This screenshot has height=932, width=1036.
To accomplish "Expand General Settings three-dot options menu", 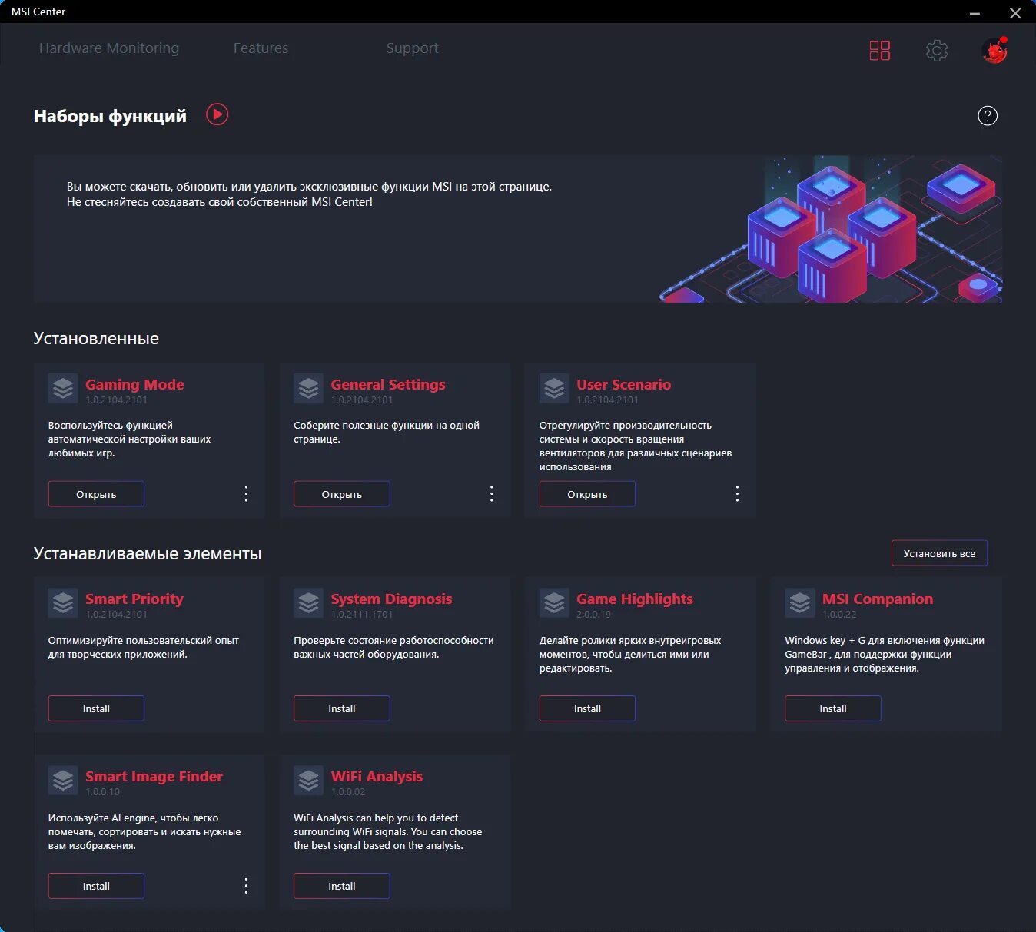I will click(492, 494).
